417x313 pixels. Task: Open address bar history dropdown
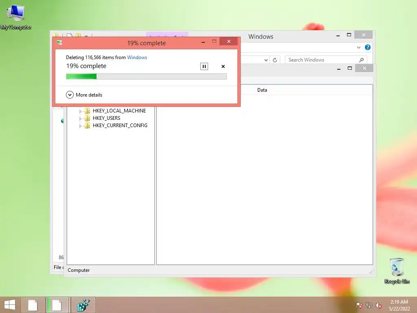pyautogui.click(x=266, y=60)
